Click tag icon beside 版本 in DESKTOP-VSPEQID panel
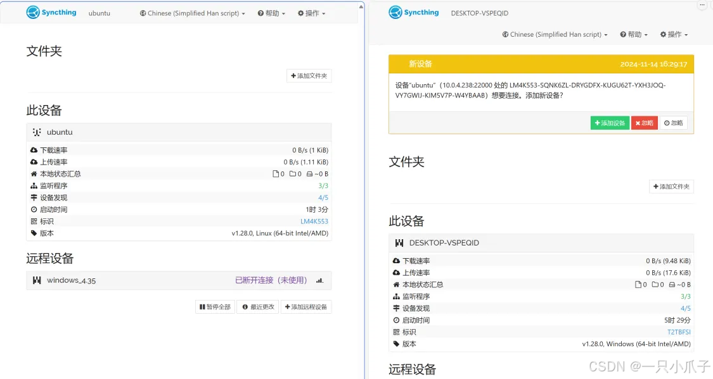This screenshot has height=379, width=713. [x=396, y=344]
